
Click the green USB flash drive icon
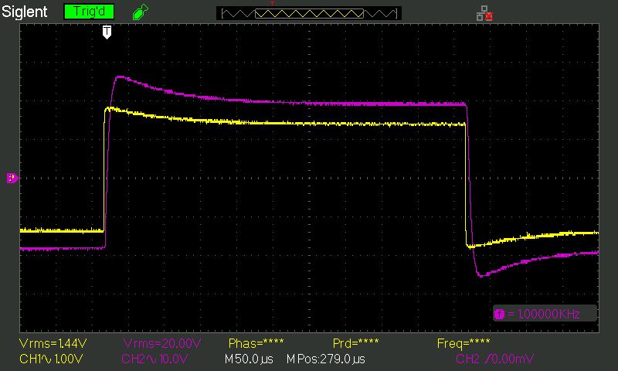141,12
